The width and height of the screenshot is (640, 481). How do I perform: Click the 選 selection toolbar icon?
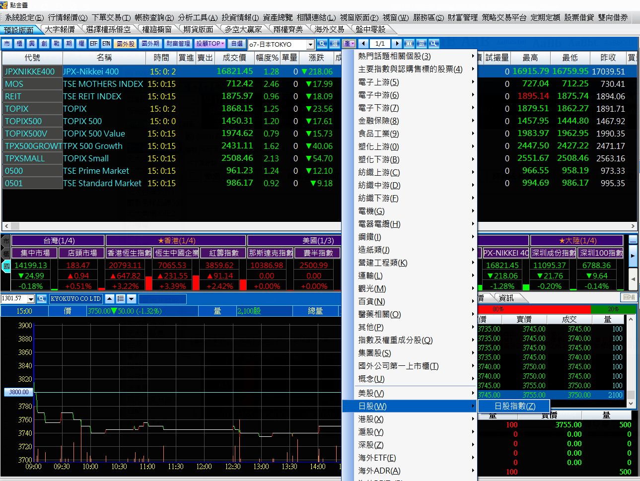click(x=335, y=44)
